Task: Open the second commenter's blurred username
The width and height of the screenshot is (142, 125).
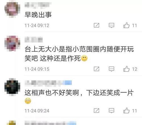Action: tap(34, 40)
